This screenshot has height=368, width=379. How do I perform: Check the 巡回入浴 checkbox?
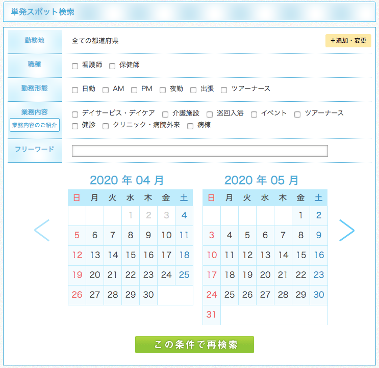coord(210,115)
